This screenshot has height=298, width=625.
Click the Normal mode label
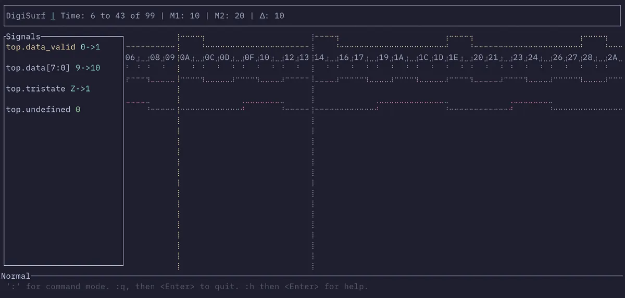(16, 276)
